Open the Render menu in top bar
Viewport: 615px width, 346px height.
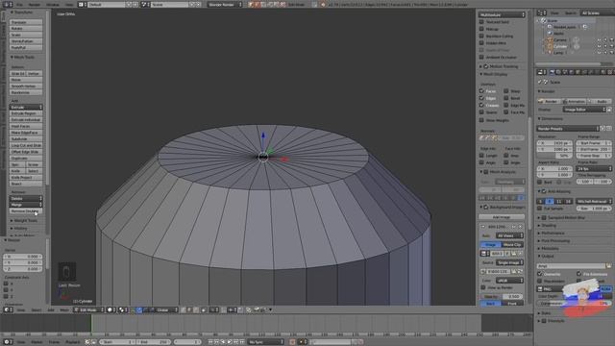pos(35,4)
